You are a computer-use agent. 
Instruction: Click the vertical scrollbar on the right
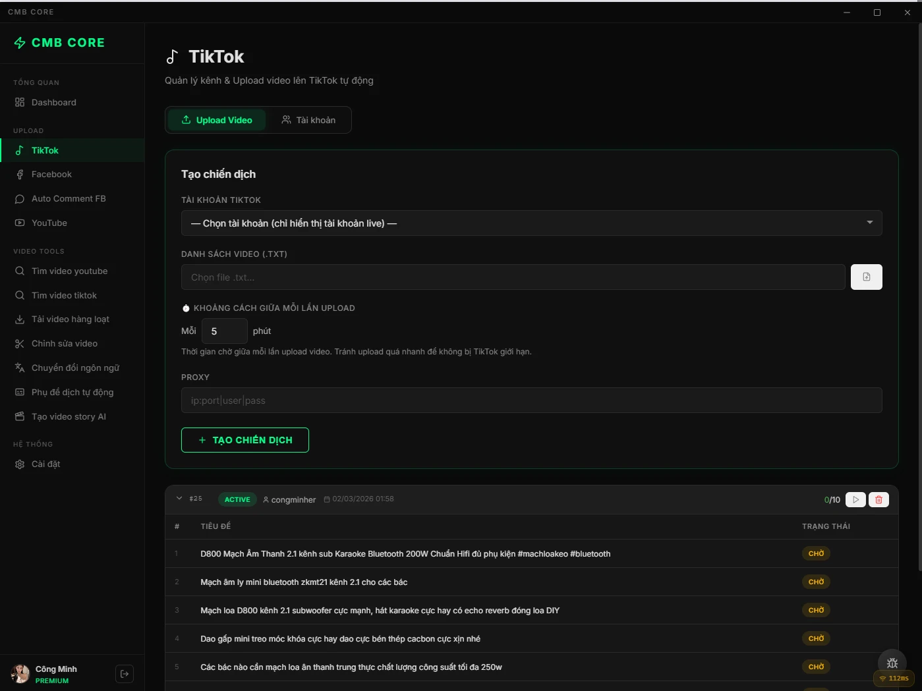[x=919, y=296]
